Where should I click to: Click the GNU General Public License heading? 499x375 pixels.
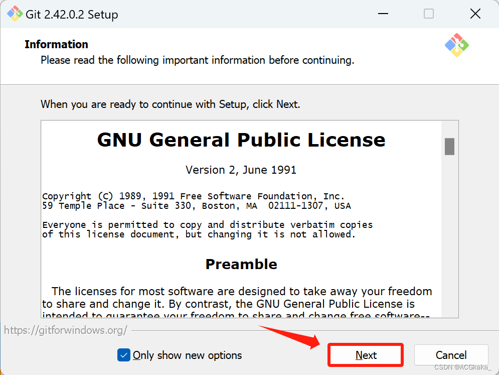[241, 140]
